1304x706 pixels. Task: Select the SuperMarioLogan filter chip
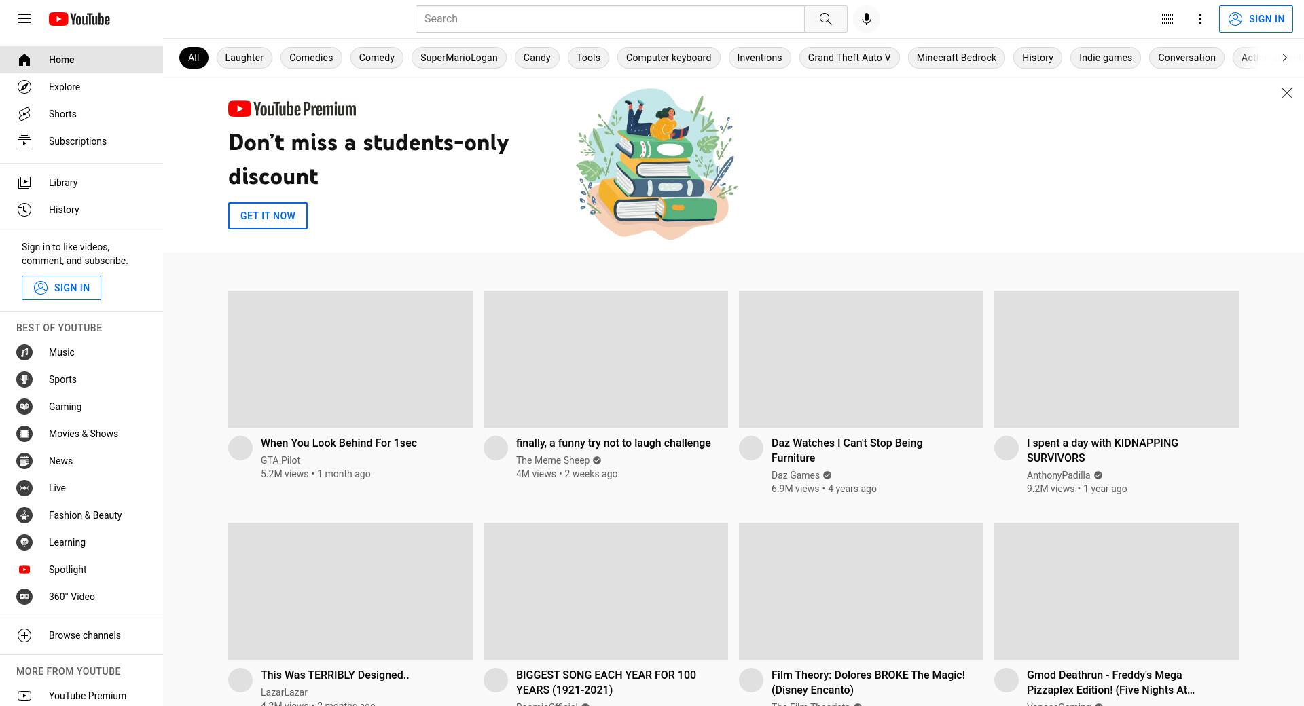coord(459,58)
